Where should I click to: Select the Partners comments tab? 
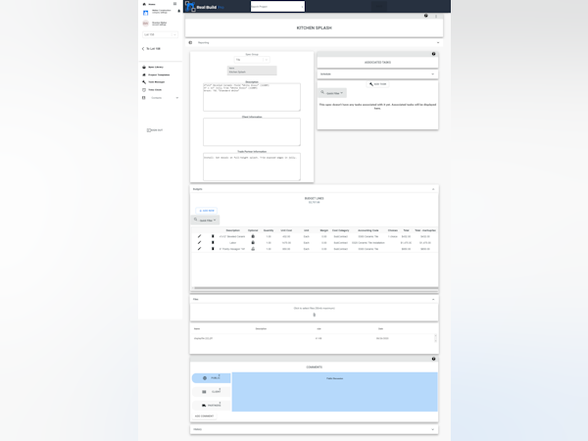(211, 406)
